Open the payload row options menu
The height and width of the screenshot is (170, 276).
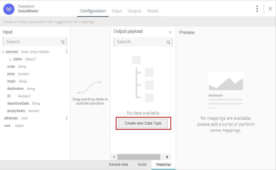click(x=67, y=51)
